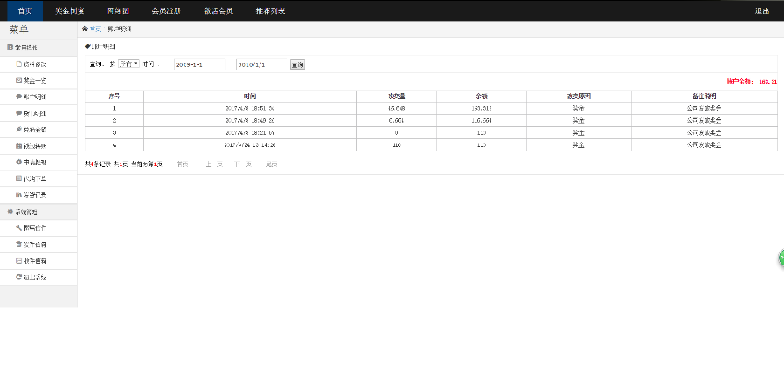Image resolution: width=784 pixels, height=389 pixels.
Task: Click the 账户余额 amount in red
Action: point(767,82)
